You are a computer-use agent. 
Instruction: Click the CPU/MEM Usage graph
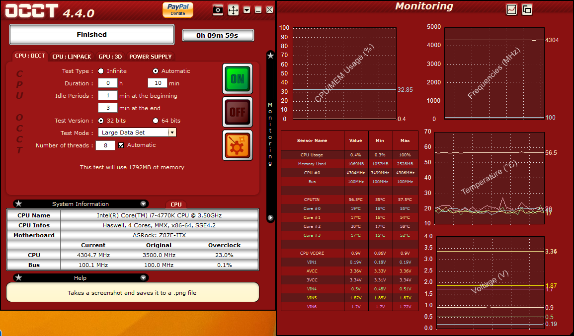click(x=344, y=73)
